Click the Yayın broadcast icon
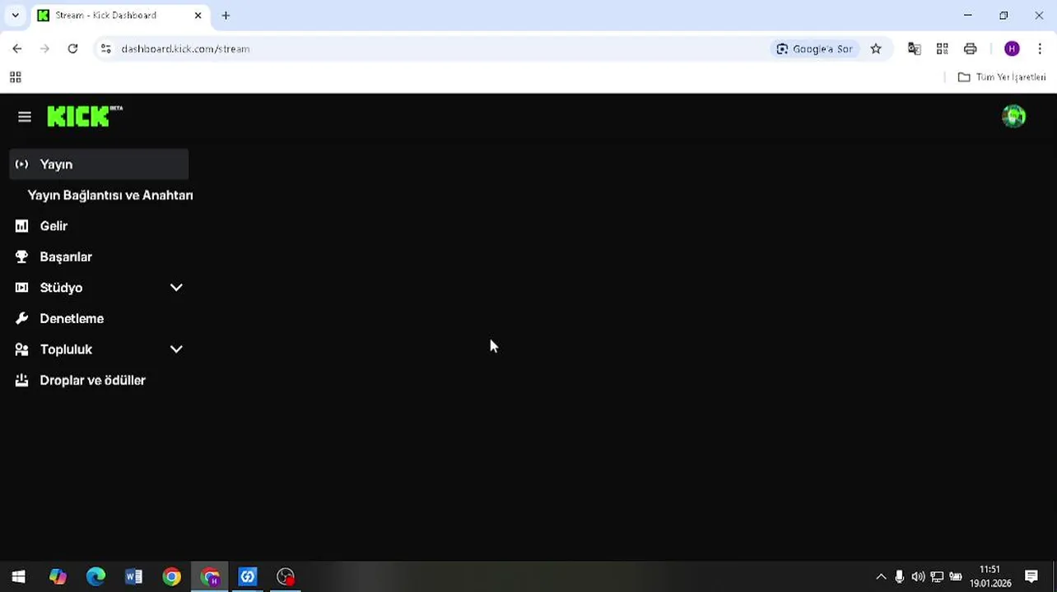The height and width of the screenshot is (592, 1057). coord(22,164)
